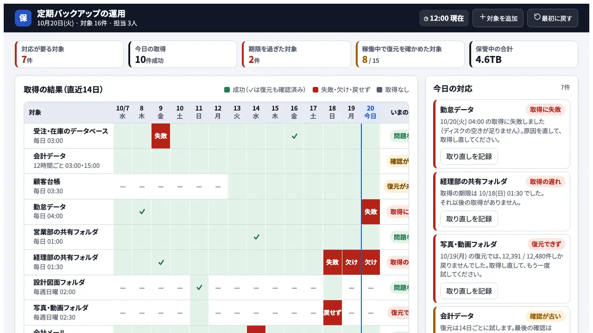Open the 今日の取得 10件成功 summary card

[183, 54]
